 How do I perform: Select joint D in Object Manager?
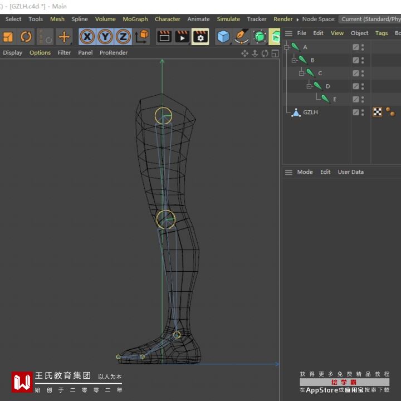coord(328,86)
